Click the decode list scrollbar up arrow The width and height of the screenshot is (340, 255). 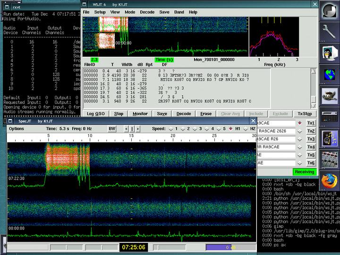coord(314,71)
